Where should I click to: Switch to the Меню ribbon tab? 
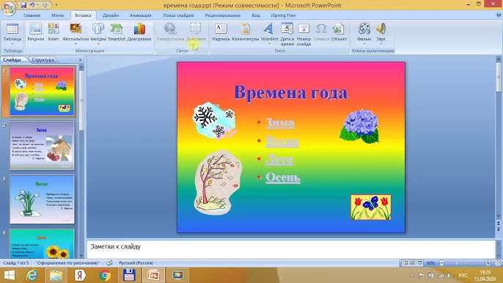(x=58, y=15)
